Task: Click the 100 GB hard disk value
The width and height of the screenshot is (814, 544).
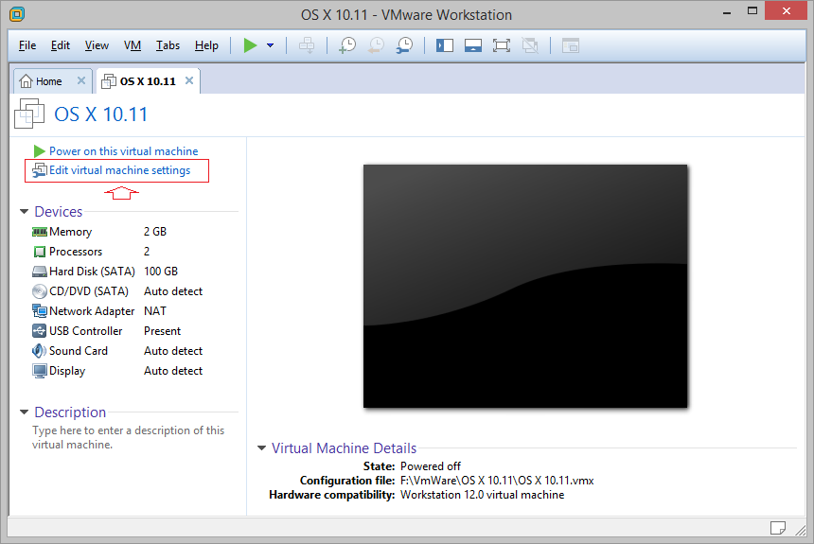Action: tap(161, 272)
